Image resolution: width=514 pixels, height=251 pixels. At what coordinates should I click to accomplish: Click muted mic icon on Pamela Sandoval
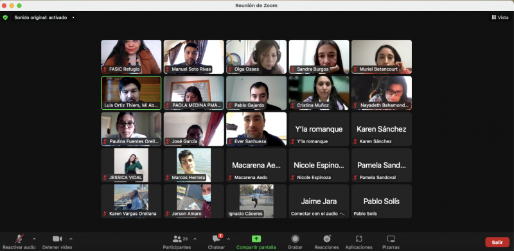[355, 178]
